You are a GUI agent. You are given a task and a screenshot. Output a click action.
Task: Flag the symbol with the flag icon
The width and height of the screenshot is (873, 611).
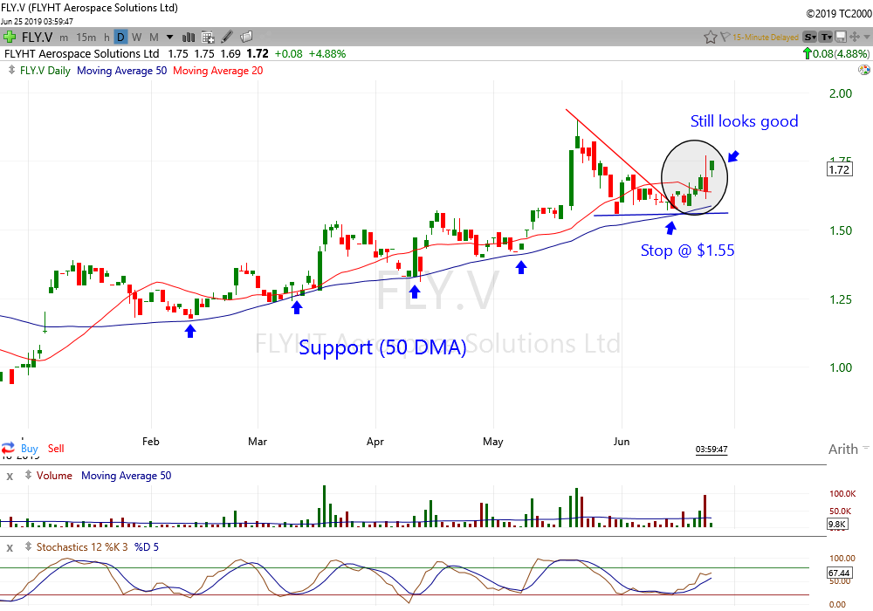[x=725, y=38]
